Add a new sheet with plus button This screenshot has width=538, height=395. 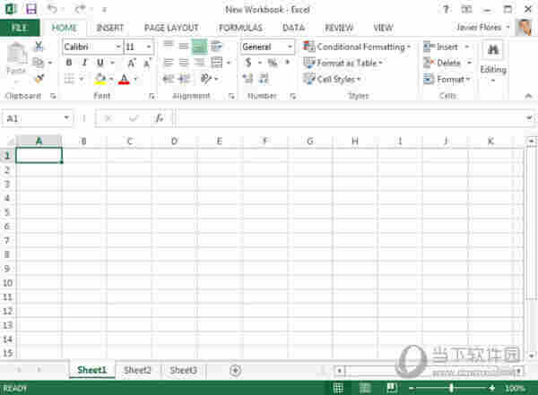click(x=235, y=370)
